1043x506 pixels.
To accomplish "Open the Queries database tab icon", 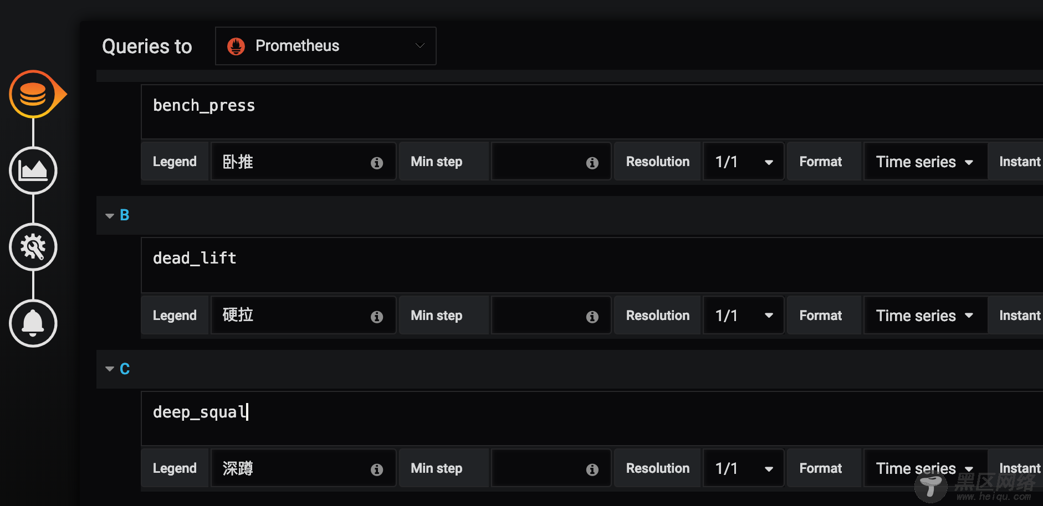I will click(33, 94).
